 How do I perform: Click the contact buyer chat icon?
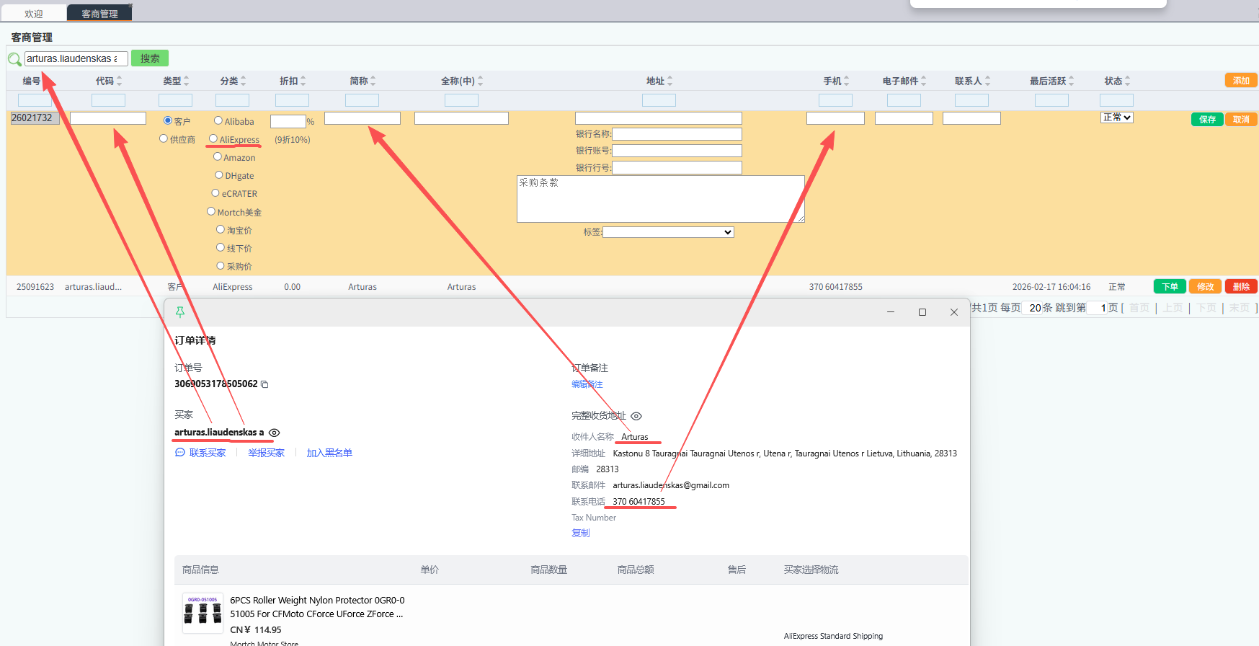(180, 453)
